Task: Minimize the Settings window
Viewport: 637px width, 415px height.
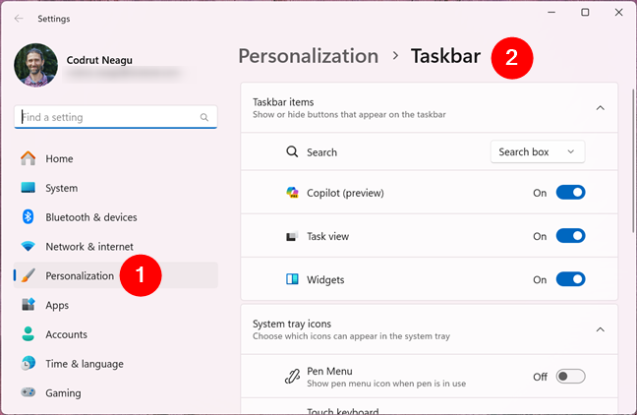Action: point(551,12)
